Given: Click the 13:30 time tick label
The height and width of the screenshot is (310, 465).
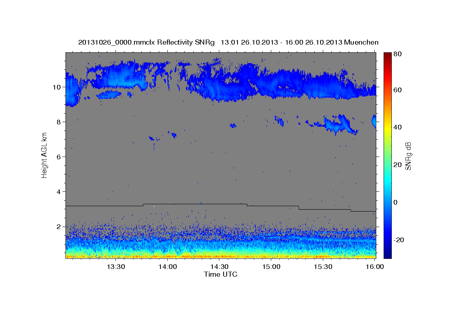Looking at the screenshot, I should click(x=116, y=267).
